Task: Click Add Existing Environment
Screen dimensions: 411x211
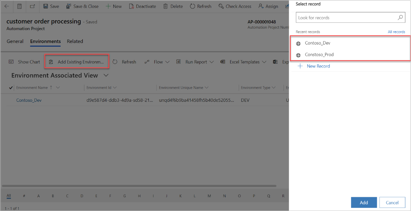Action: click(77, 61)
